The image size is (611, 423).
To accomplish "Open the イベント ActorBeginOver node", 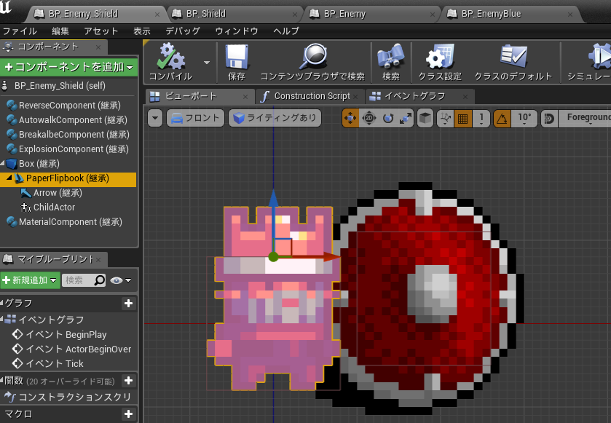I will (71, 349).
